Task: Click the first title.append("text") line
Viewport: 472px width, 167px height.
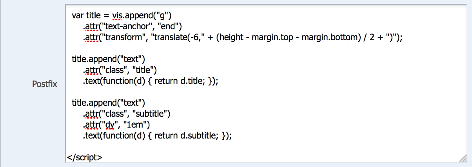Action: click(109, 59)
